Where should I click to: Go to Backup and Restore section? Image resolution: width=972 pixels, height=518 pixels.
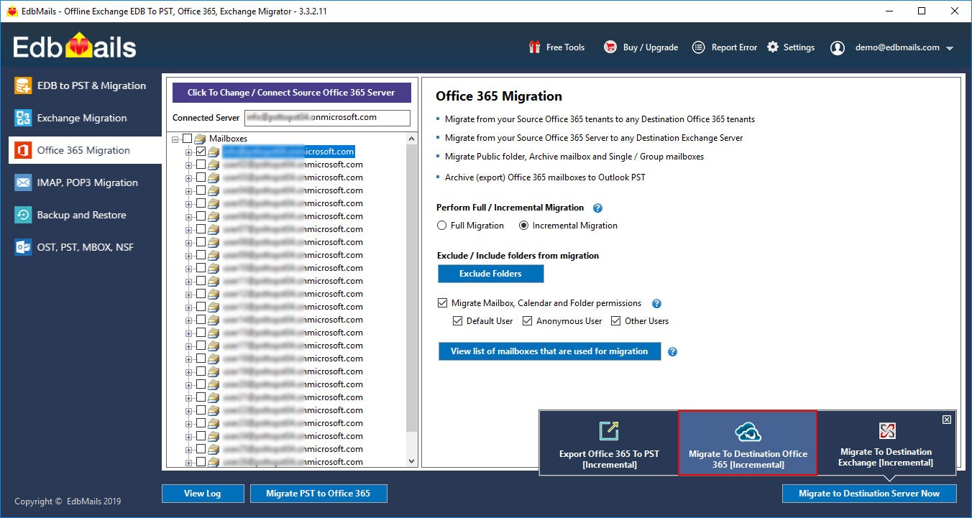pos(81,215)
